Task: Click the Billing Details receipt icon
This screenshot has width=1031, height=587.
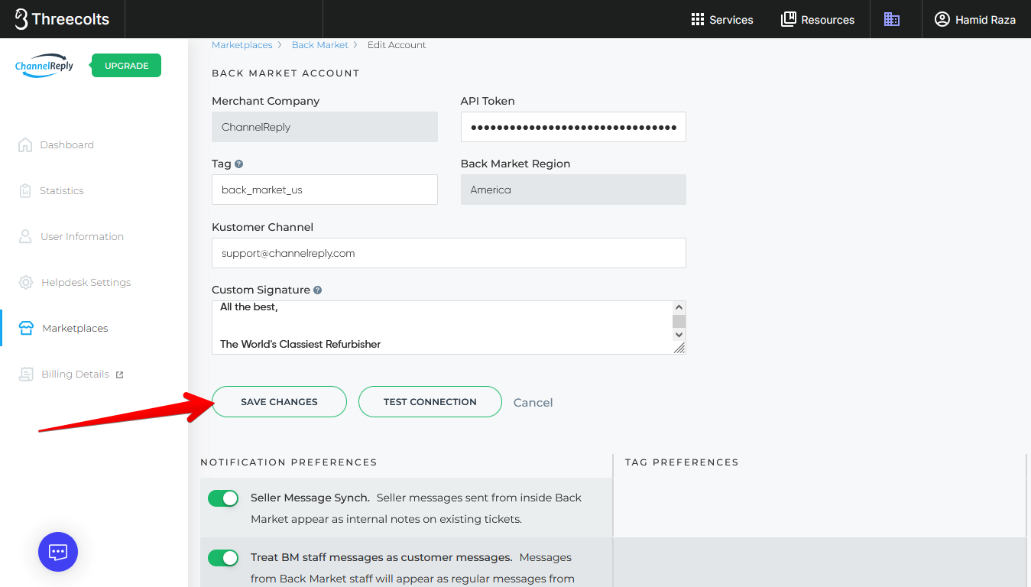Action: [26, 375]
